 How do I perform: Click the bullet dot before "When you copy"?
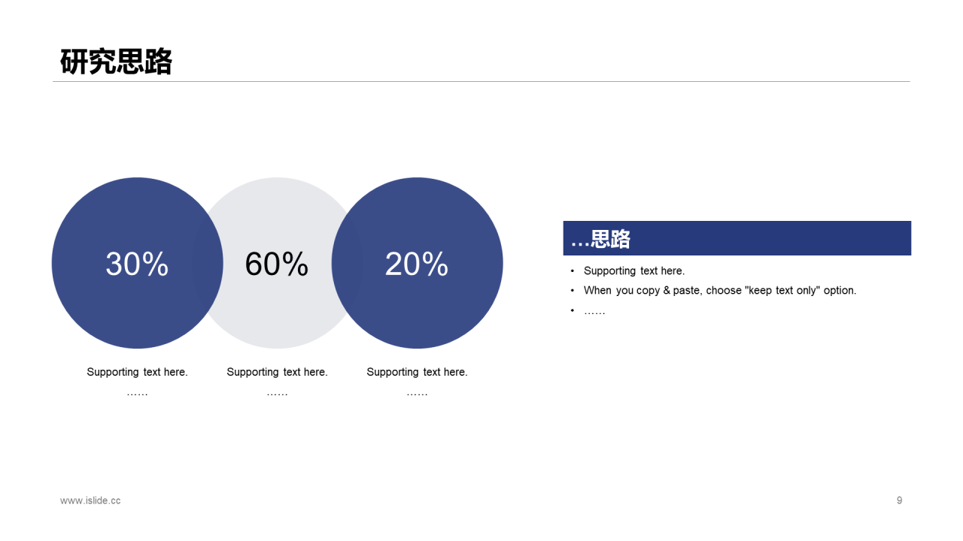[573, 290]
